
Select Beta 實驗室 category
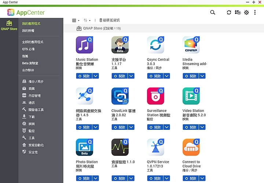pos(30,63)
